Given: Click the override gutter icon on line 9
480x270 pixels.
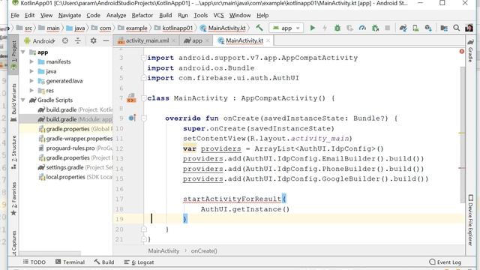Looking at the screenshot, I should pyautogui.click(x=132, y=118).
